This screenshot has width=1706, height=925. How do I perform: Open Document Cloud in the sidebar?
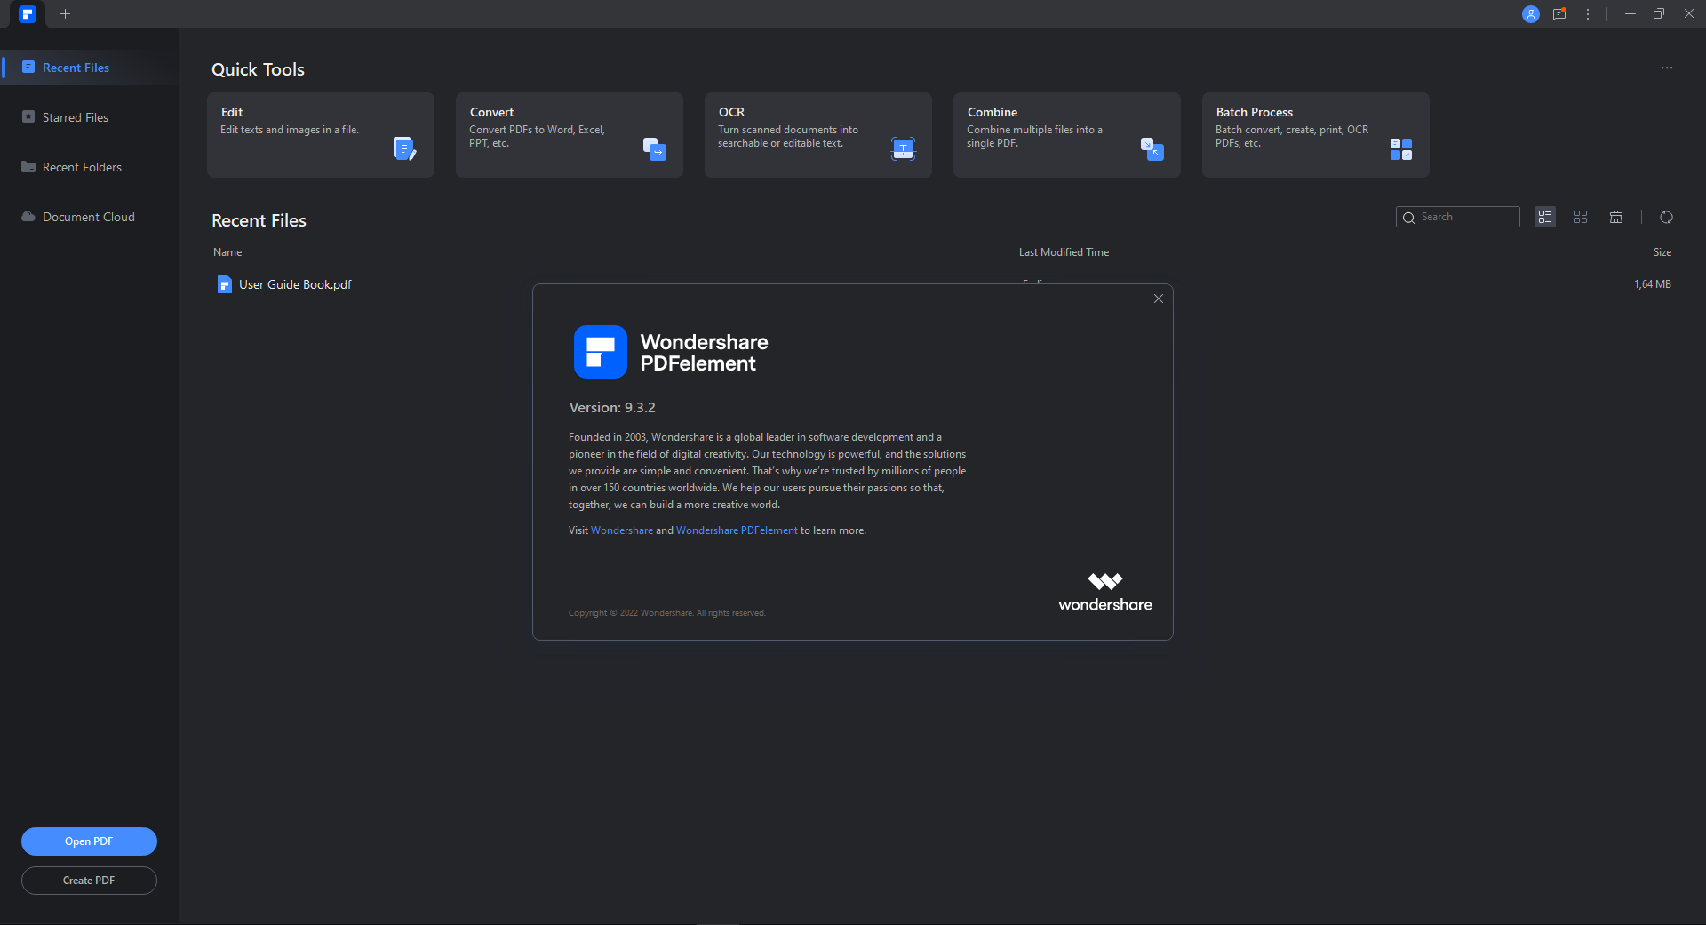click(x=89, y=217)
